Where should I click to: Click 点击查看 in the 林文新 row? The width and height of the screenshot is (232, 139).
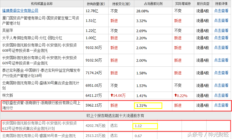221,95
